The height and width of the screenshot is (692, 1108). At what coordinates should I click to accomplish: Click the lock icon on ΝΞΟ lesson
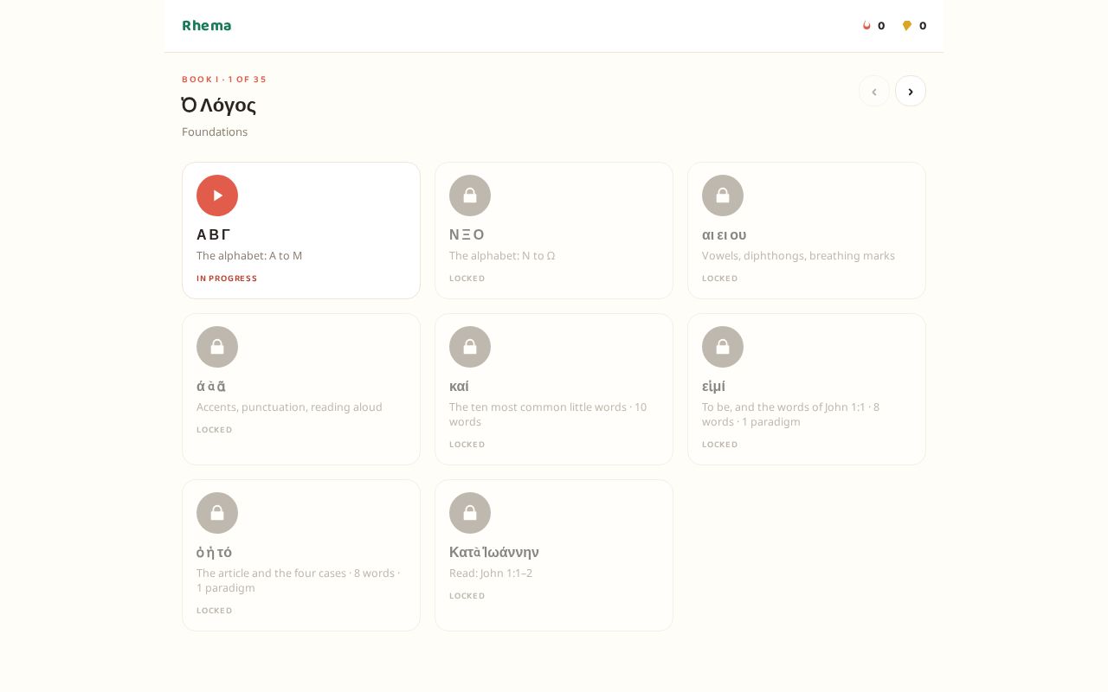tap(470, 195)
